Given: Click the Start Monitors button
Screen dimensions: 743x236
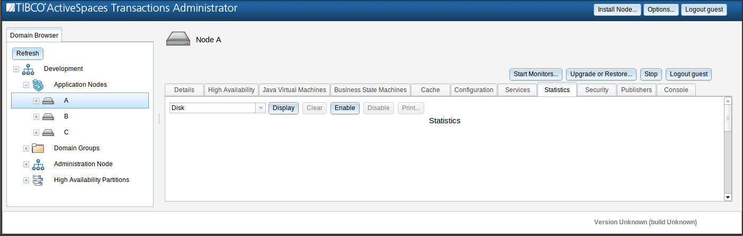Looking at the screenshot, I should tap(536, 74).
